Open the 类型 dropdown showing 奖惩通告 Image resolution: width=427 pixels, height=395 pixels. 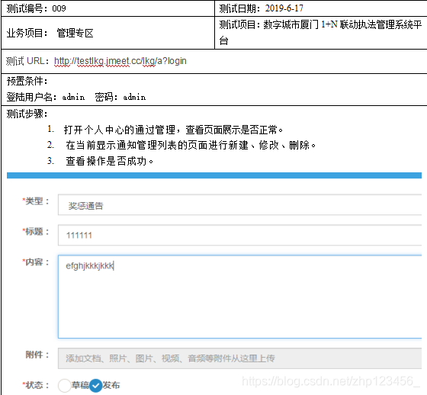239,205
